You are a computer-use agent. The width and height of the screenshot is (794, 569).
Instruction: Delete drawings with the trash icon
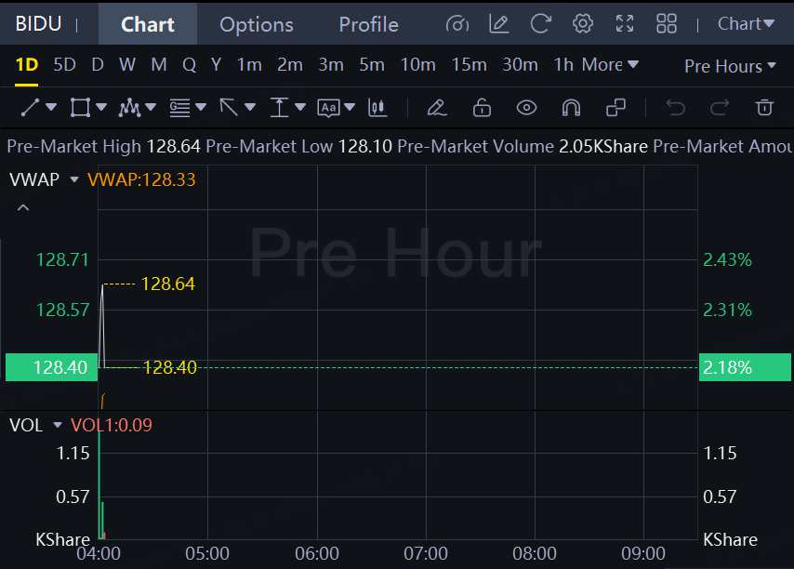pos(764,108)
